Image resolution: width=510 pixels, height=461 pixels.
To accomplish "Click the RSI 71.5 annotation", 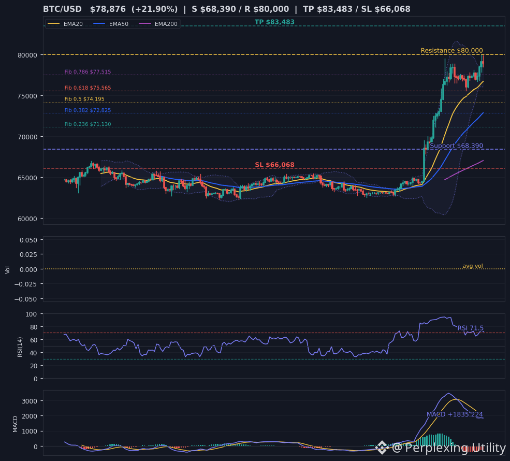I will point(470,328).
